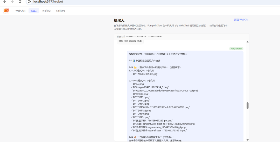The height and width of the screenshot is (142, 280).
Task: Reload the page with refresh icon
Action: (20, 2)
